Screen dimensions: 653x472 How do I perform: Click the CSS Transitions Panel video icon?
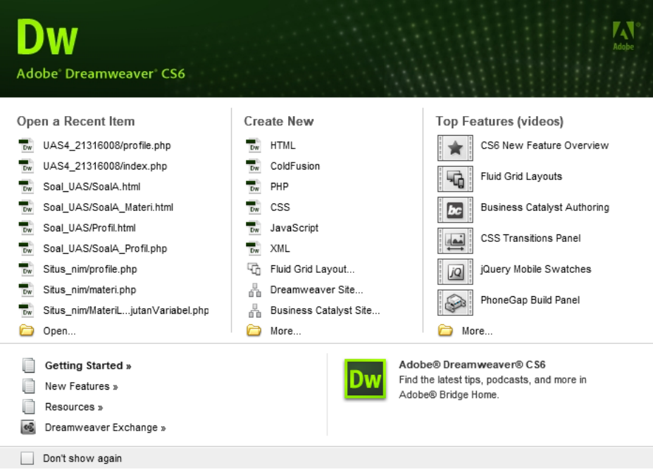pos(455,241)
